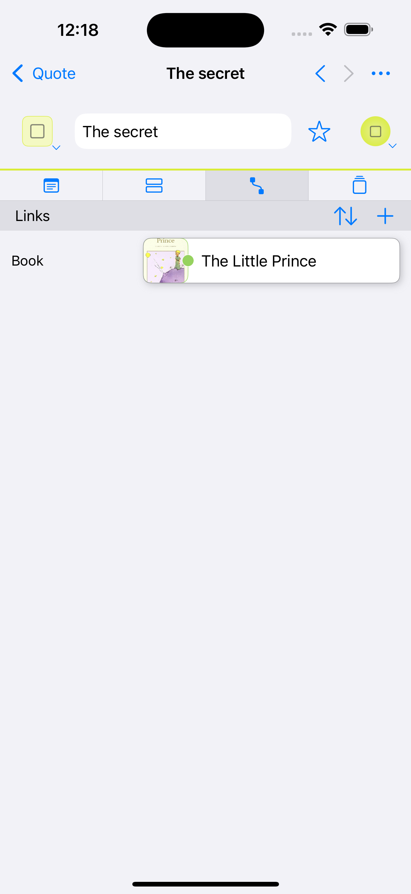Edit the title field "The secret"
This screenshot has height=894, width=411.
click(x=183, y=132)
